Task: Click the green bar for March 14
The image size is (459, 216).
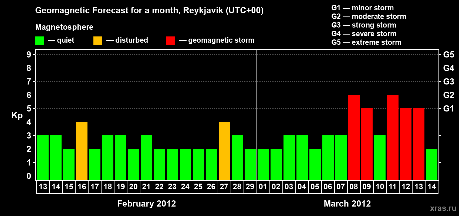Action: [x=432, y=164]
